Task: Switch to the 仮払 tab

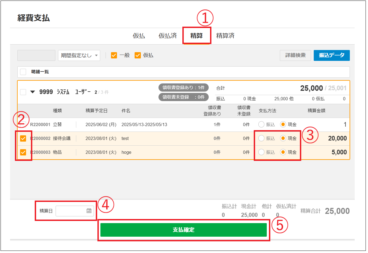Action: tap(139, 36)
